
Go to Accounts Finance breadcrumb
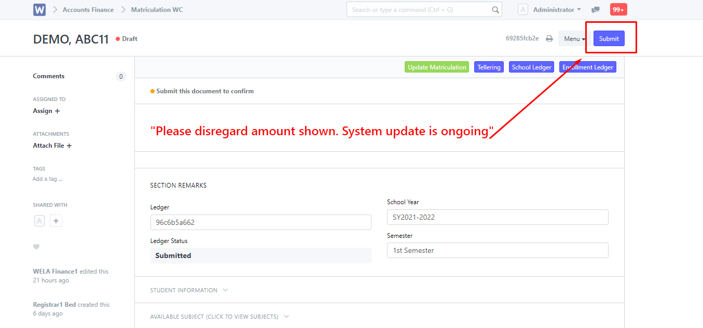[88, 10]
